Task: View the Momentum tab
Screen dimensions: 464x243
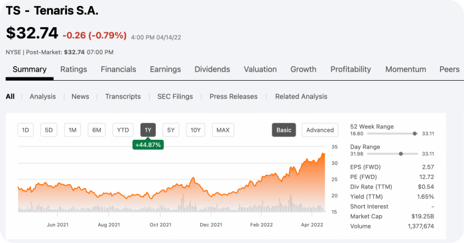Action: pos(406,69)
